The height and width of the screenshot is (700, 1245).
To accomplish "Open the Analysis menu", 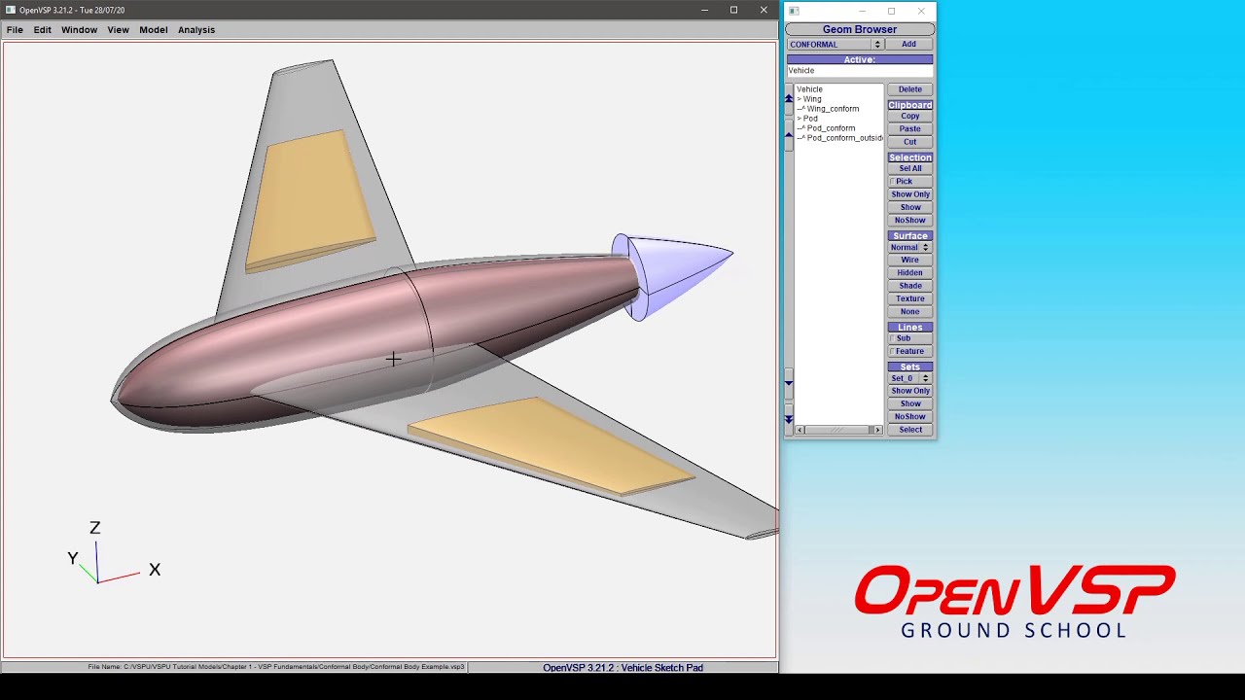I will coord(196,30).
